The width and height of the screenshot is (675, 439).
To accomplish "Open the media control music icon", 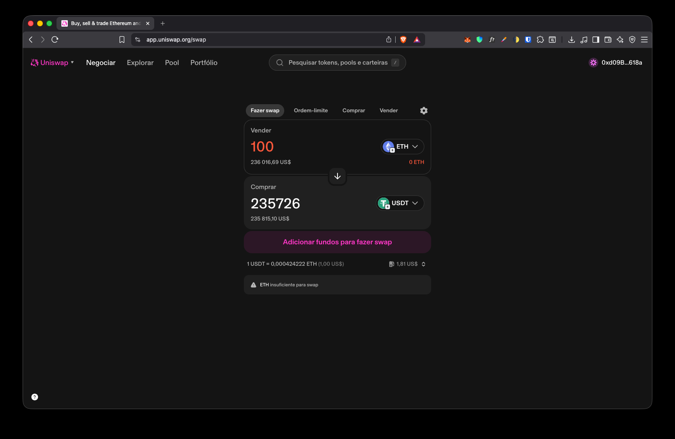I will [x=584, y=40].
